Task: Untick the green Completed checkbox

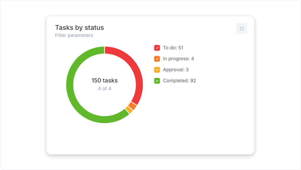Action: click(157, 81)
